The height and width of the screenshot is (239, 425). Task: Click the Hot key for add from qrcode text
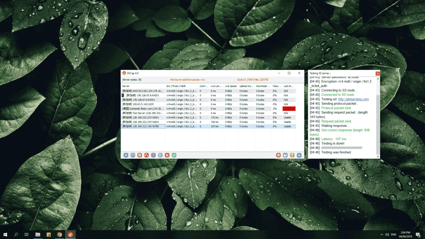point(187,80)
